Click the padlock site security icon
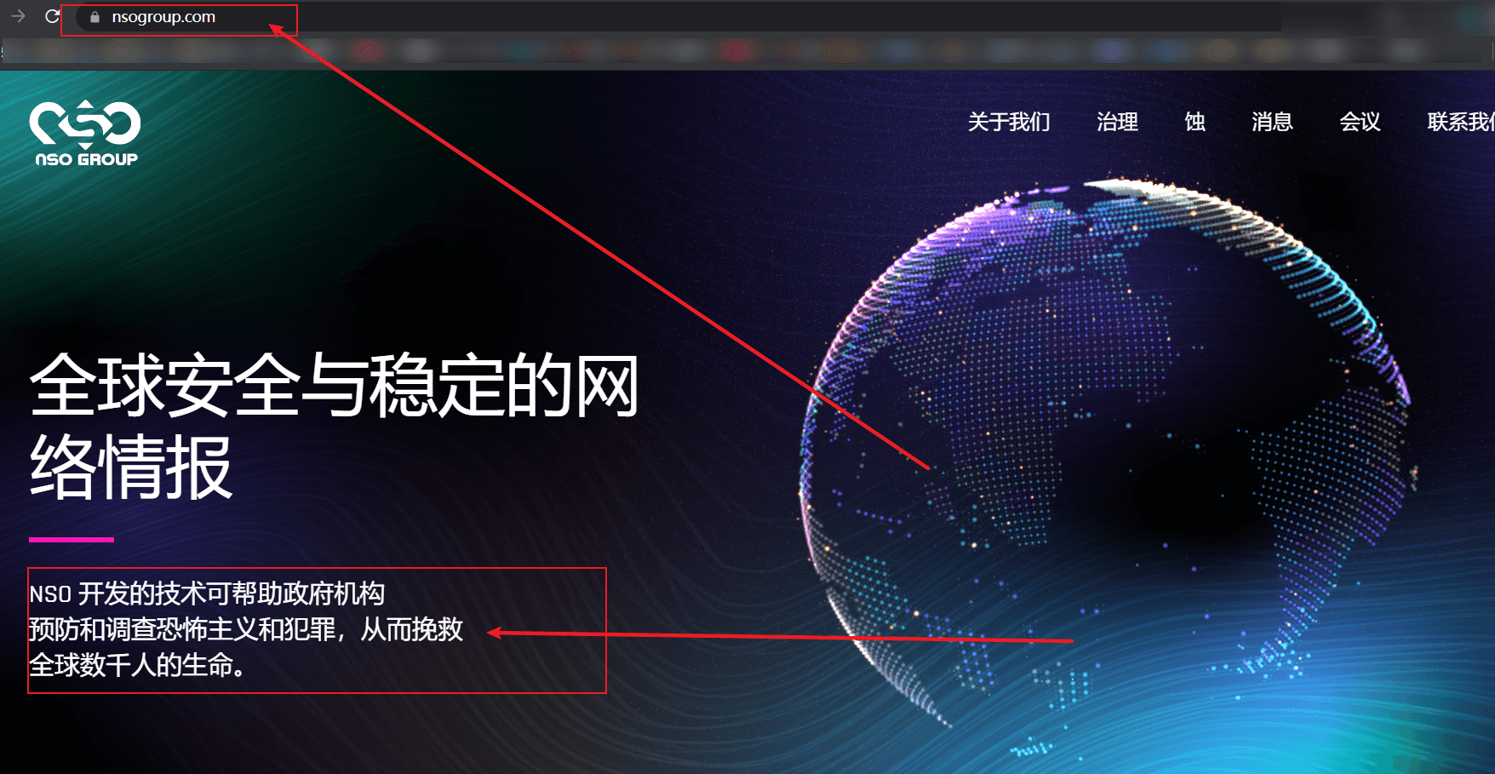The height and width of the screenshot is (774, 1495). coord(95,17)
